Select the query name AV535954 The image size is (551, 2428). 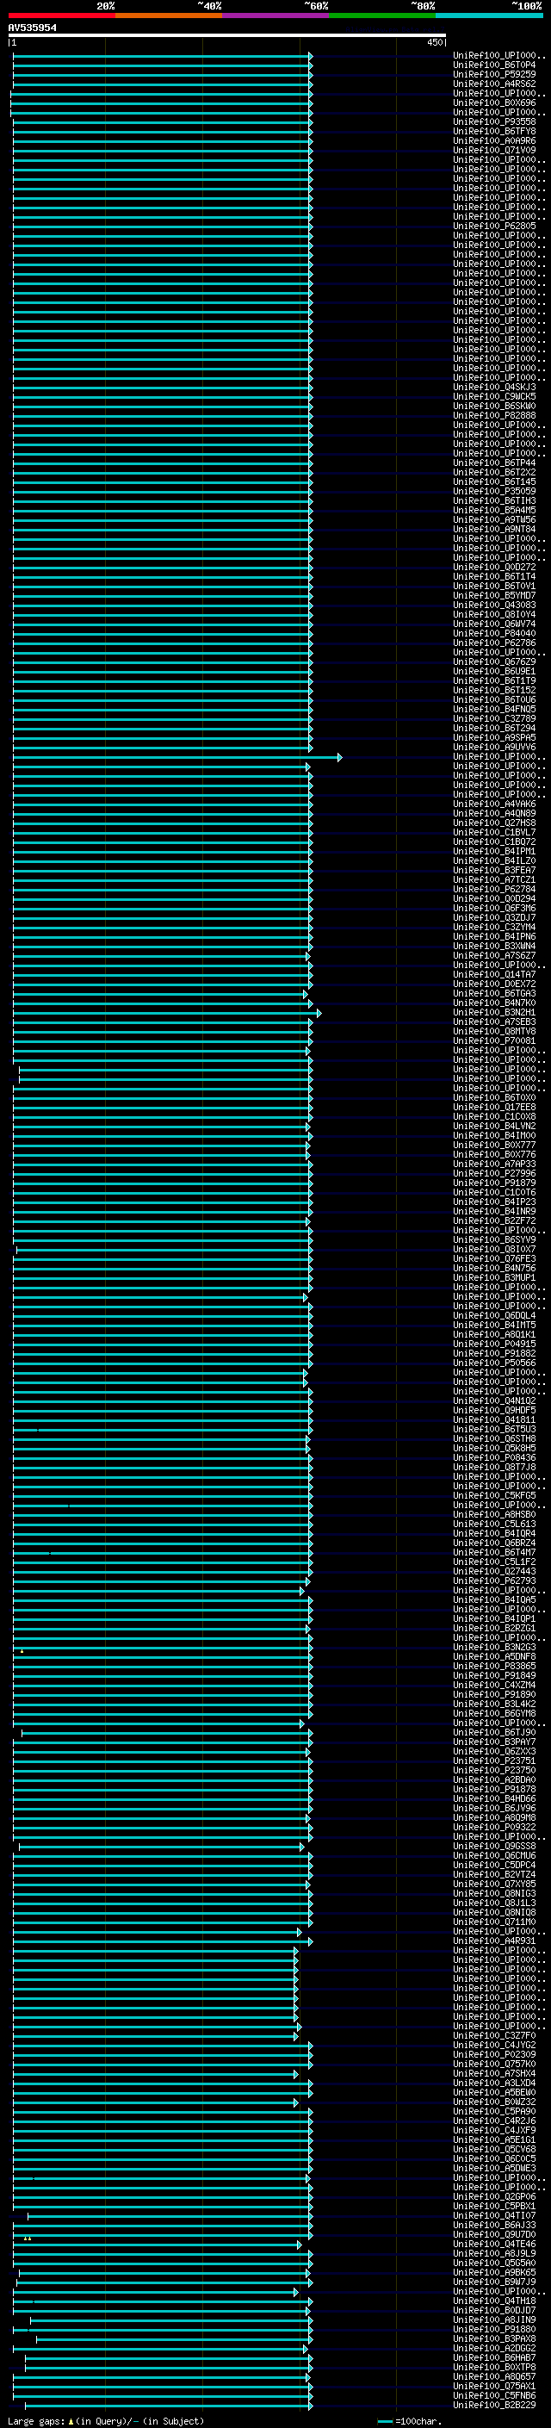tap(32, 28)
